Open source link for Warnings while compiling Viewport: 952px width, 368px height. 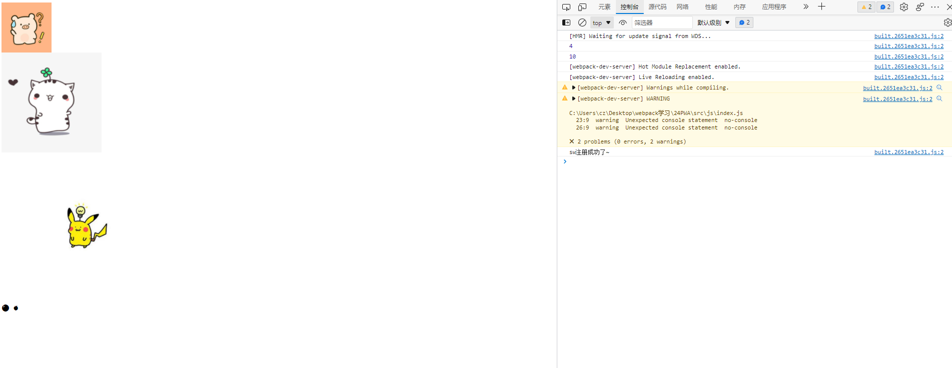pyautogui.click(x=897, y=88)
